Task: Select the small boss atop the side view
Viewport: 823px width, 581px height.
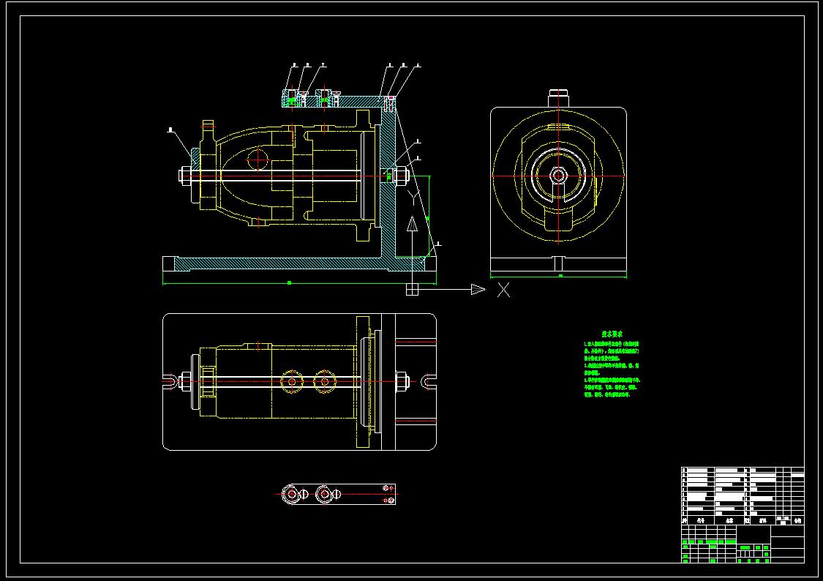Action: [558, 99]
